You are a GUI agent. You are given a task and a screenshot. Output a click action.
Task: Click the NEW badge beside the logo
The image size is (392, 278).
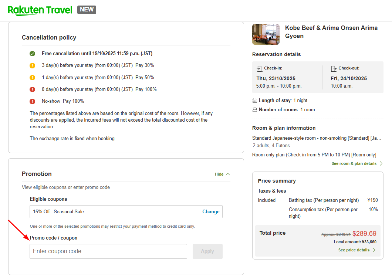(87, 10)
